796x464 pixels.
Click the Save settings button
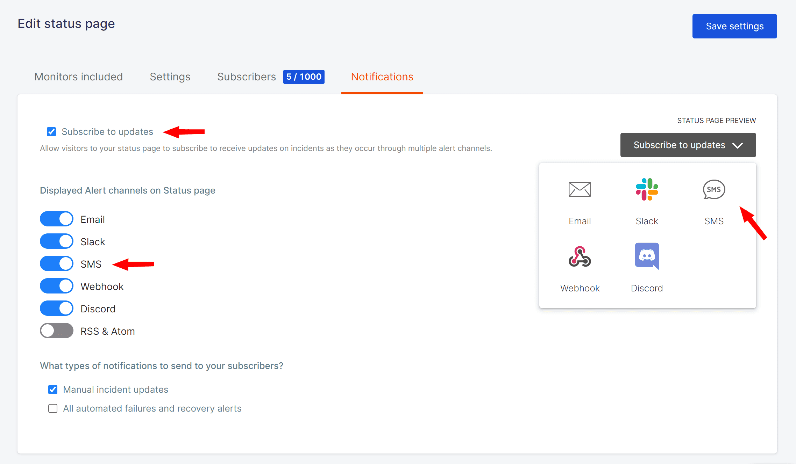pyautogui.click(x=734, y=26)
